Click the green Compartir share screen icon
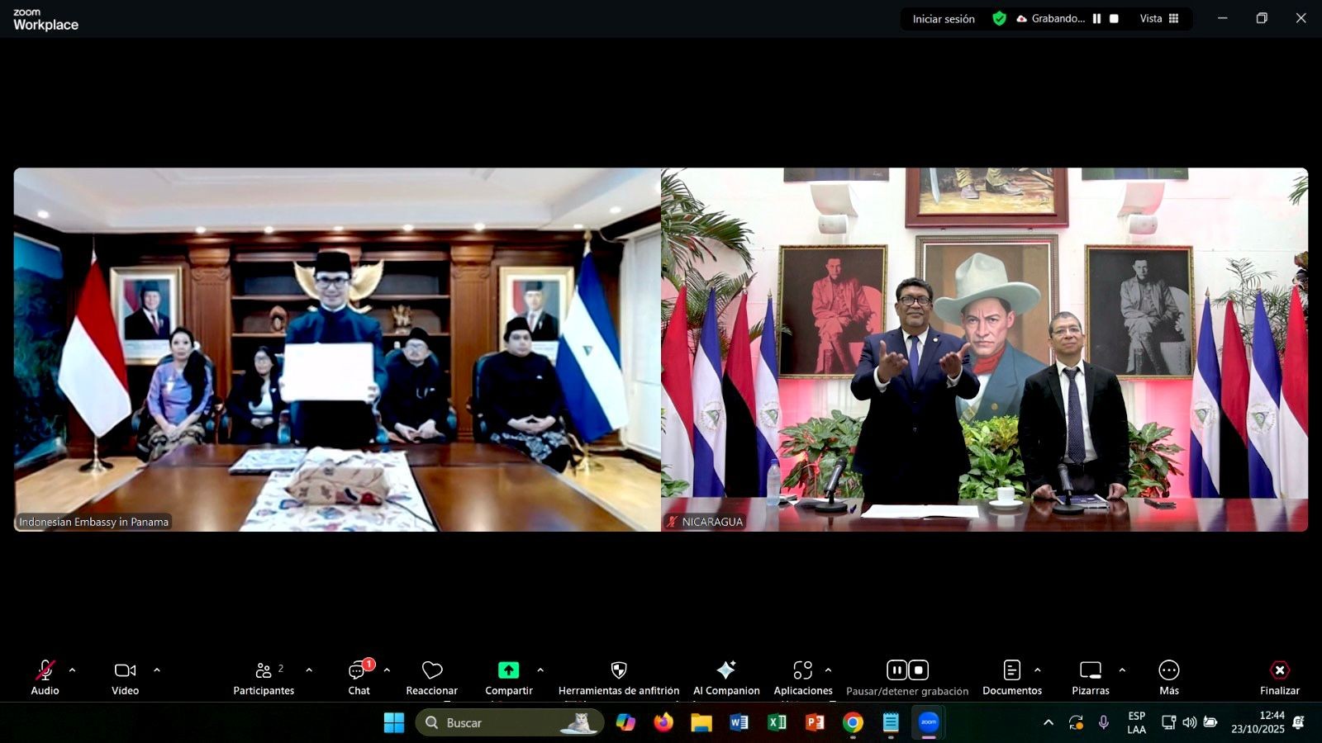Image resolution: width=1322 pixels, height=743 pixels. tap(508, 670)
